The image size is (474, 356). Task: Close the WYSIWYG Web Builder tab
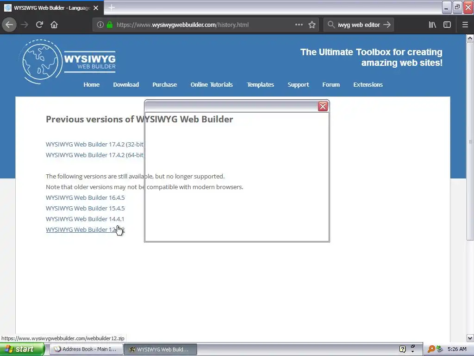tap(96, 8)
